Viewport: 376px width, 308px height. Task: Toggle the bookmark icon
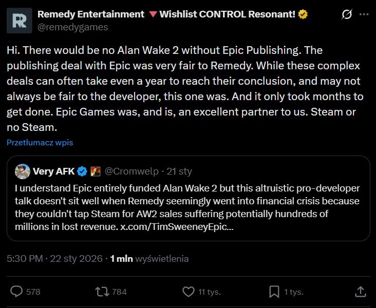coord(274,292)
